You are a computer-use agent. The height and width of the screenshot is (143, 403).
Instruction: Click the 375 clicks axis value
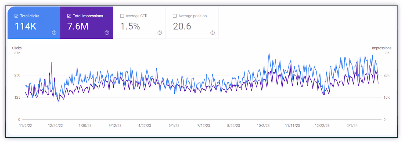click(x=17, y=53)
